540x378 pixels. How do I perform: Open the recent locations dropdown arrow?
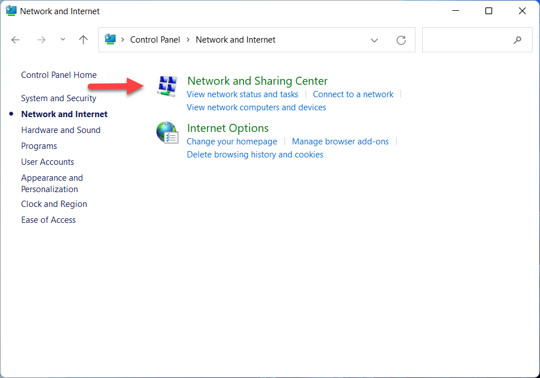[63, 40]
